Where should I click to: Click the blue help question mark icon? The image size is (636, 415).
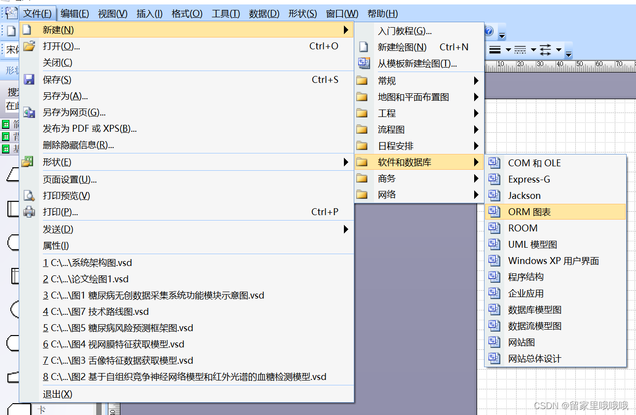pos(488,31)
